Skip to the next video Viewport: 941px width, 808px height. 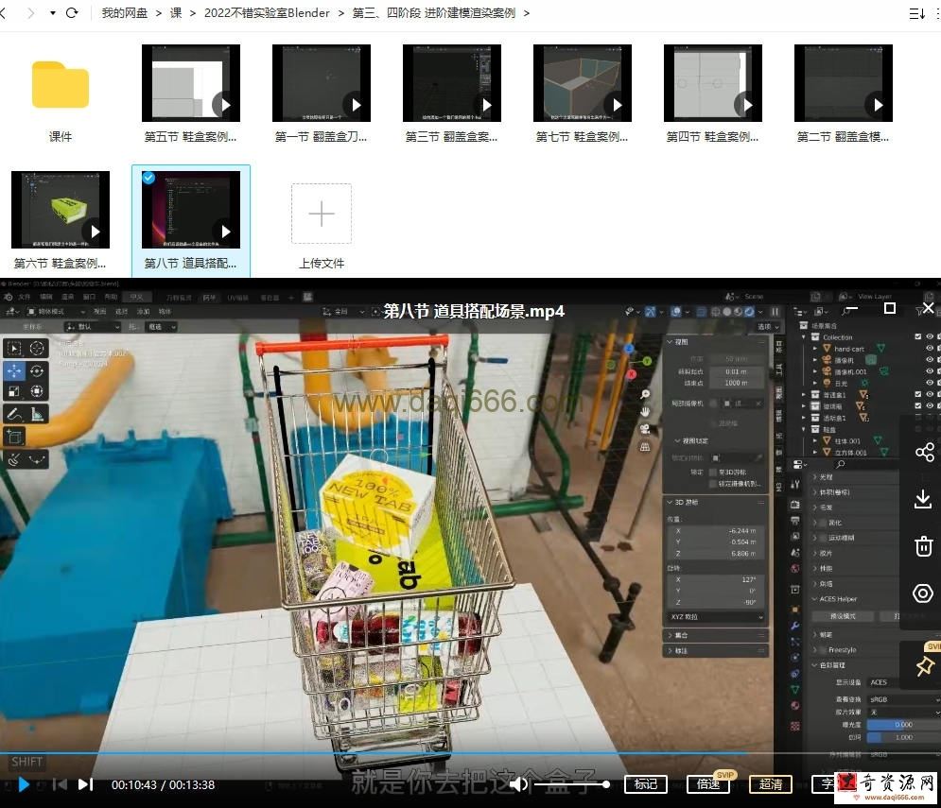coord(85,784)
